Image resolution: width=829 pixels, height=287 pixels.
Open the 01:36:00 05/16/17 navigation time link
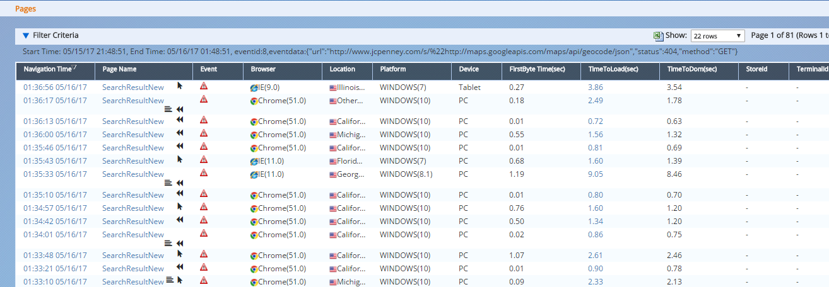pos(56,135)
